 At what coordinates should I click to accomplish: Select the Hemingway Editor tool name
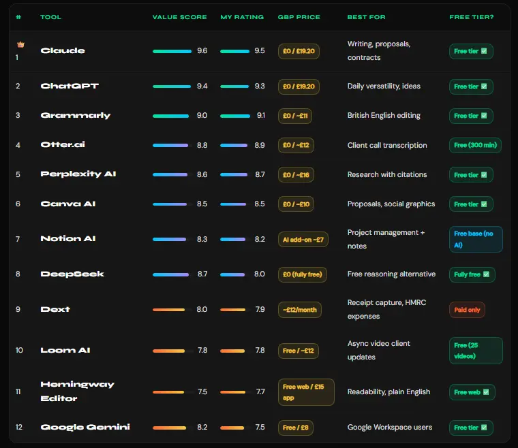[x=77, y=391]
